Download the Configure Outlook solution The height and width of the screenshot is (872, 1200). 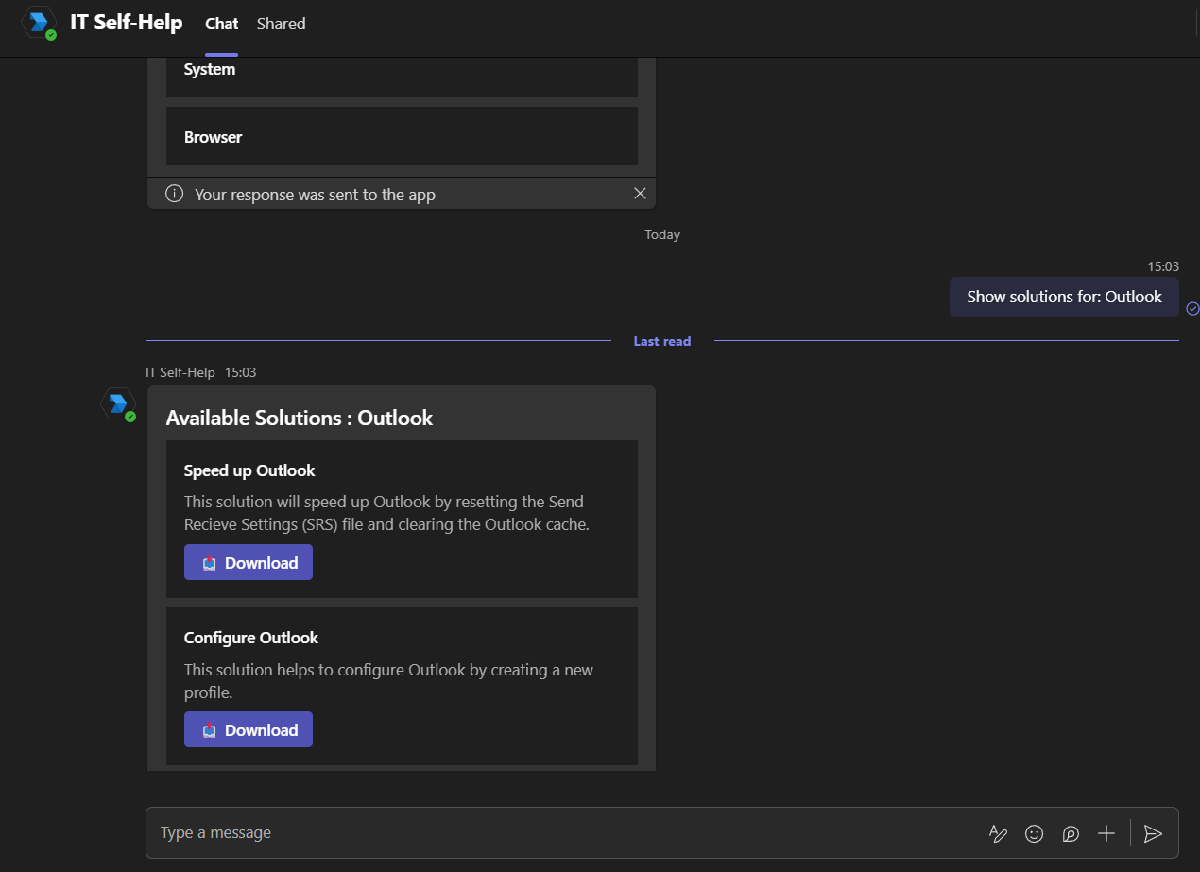(249, 729)
